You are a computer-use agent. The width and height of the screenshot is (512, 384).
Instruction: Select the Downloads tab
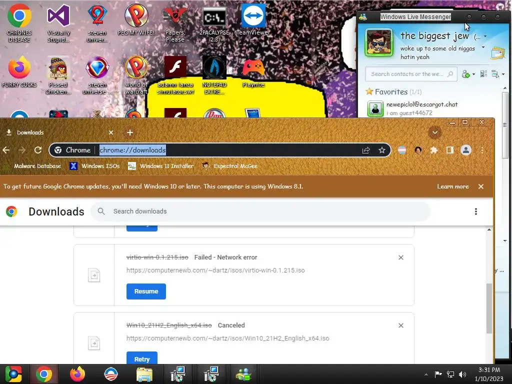click(x=59, y=132)
